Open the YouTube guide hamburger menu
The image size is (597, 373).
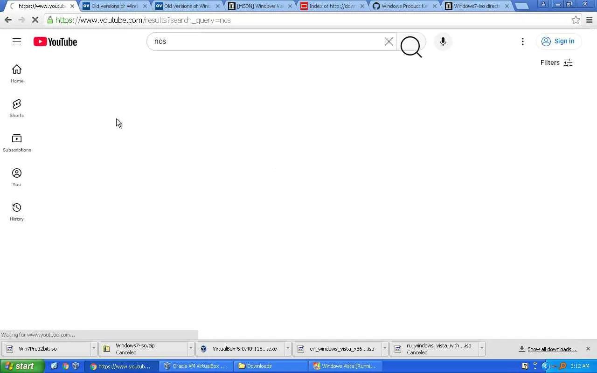17,41
